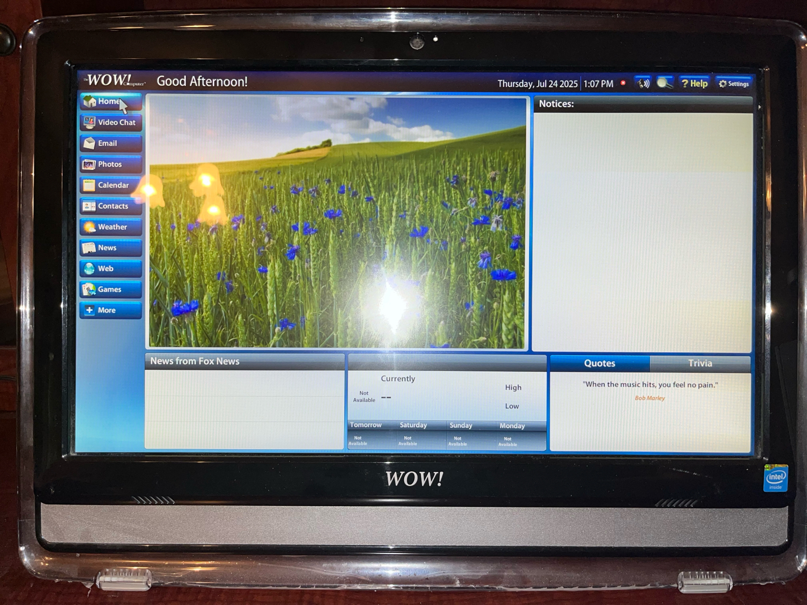Open the Contacts list
Screen dimensions: 807x605
tap(111, 206)
